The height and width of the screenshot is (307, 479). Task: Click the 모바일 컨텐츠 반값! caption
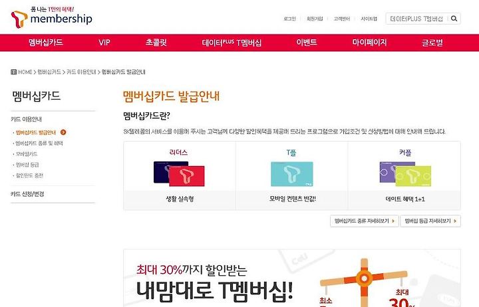pos(292,199)
